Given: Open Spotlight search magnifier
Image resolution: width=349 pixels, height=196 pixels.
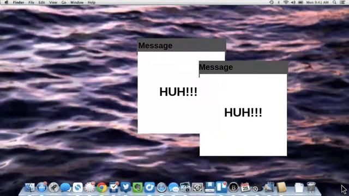Looking at the screenshot, I should (x=334, y=2).
